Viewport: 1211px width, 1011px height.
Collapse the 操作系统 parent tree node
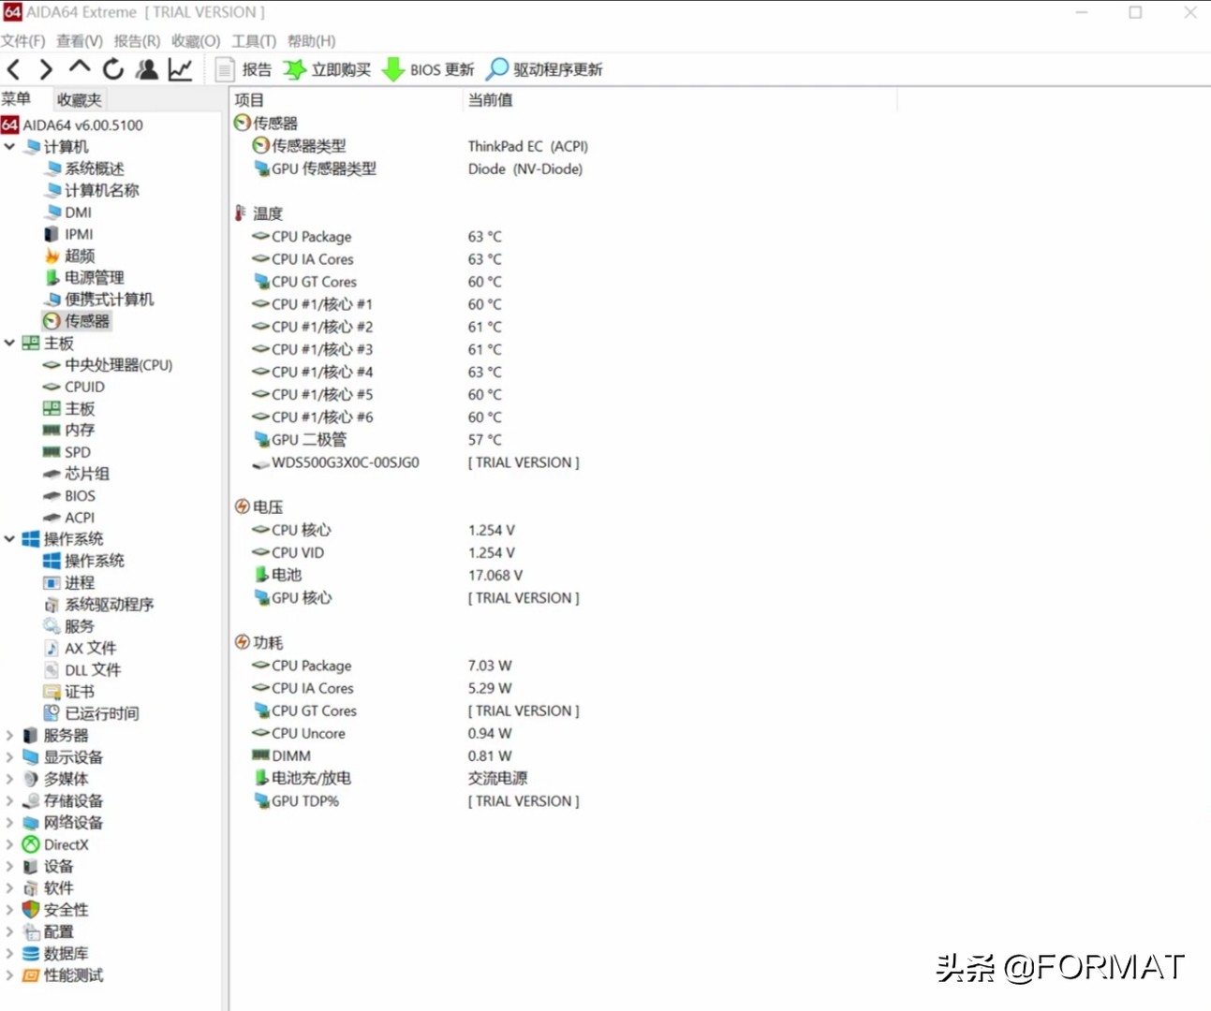coord(9,539)
